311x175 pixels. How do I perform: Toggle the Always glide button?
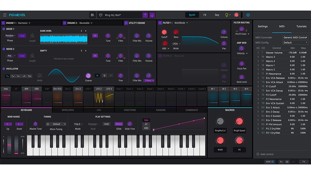(x=119, y=124)
